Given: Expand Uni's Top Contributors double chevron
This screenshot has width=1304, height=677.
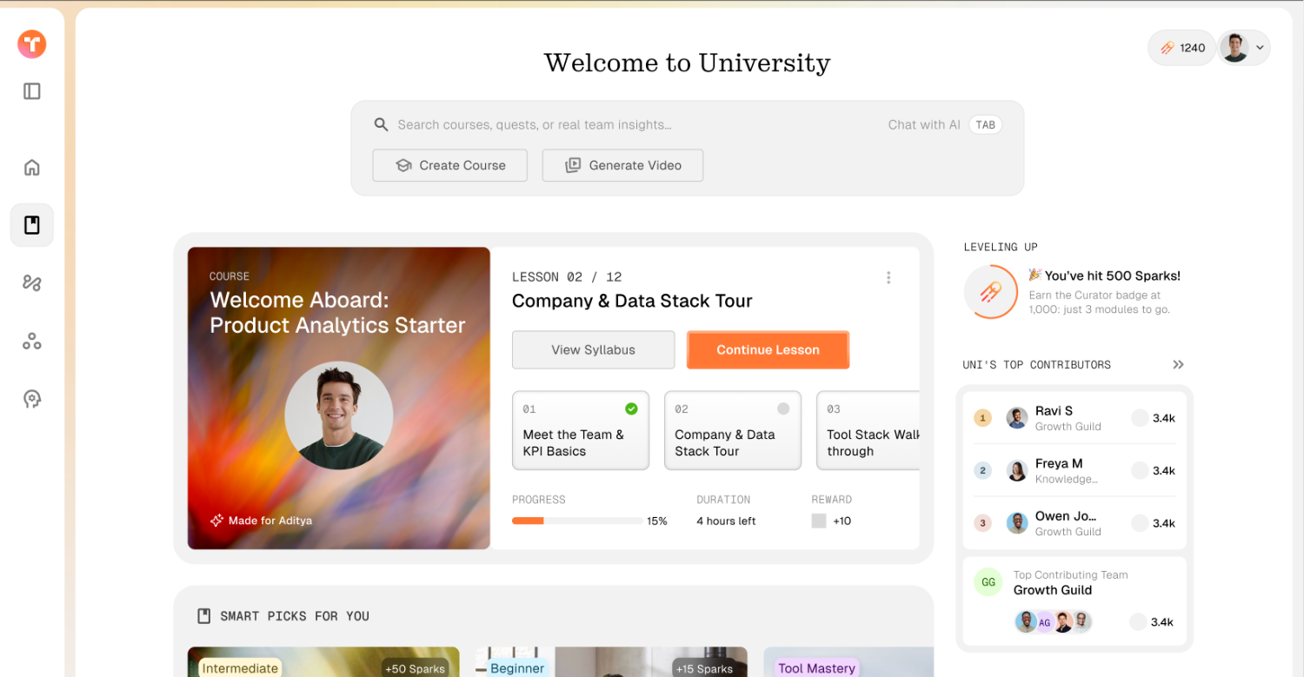Looking at the screenshot, I should tap(1178, 364).
